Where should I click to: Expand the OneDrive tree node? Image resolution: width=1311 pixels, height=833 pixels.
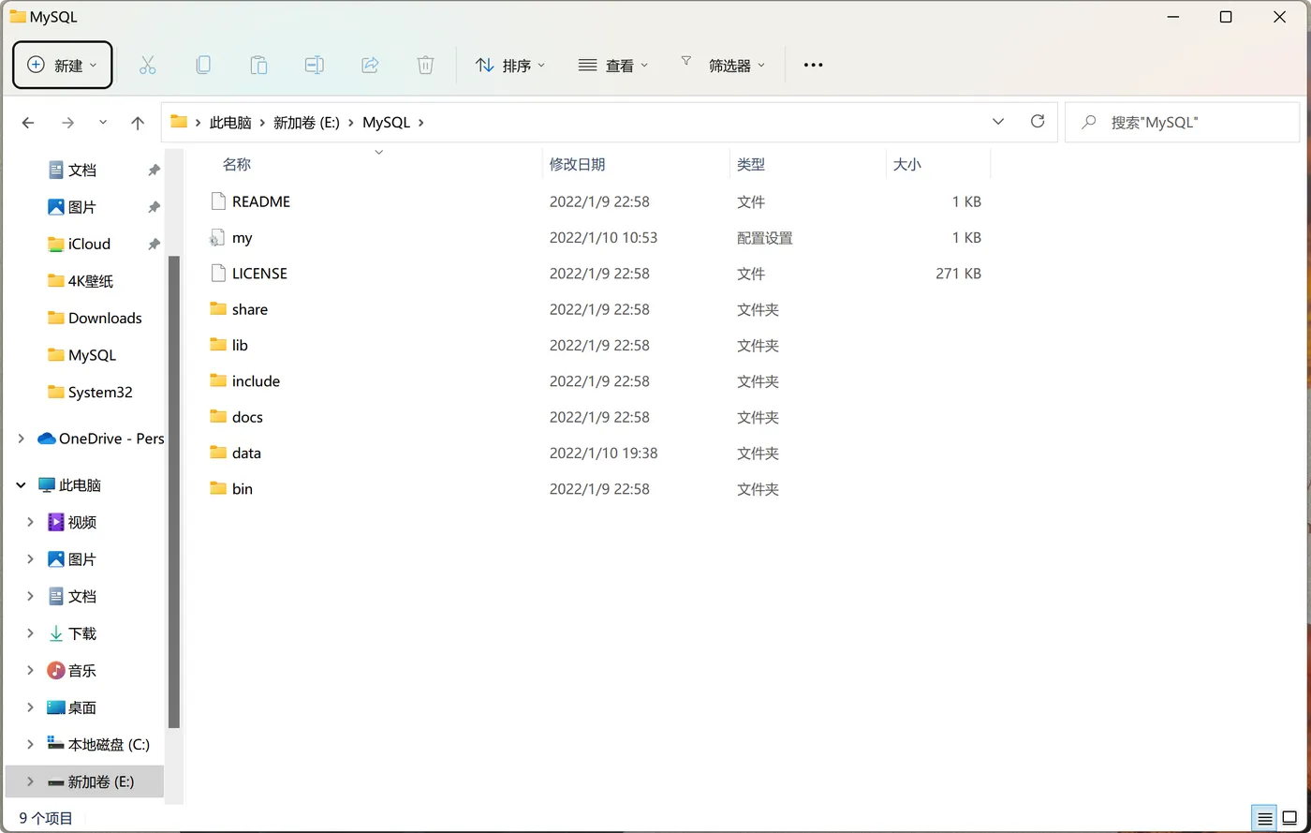click(x=21, y=439)
